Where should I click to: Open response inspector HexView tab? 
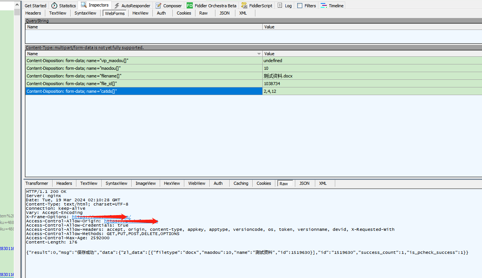tap(172, 183)
